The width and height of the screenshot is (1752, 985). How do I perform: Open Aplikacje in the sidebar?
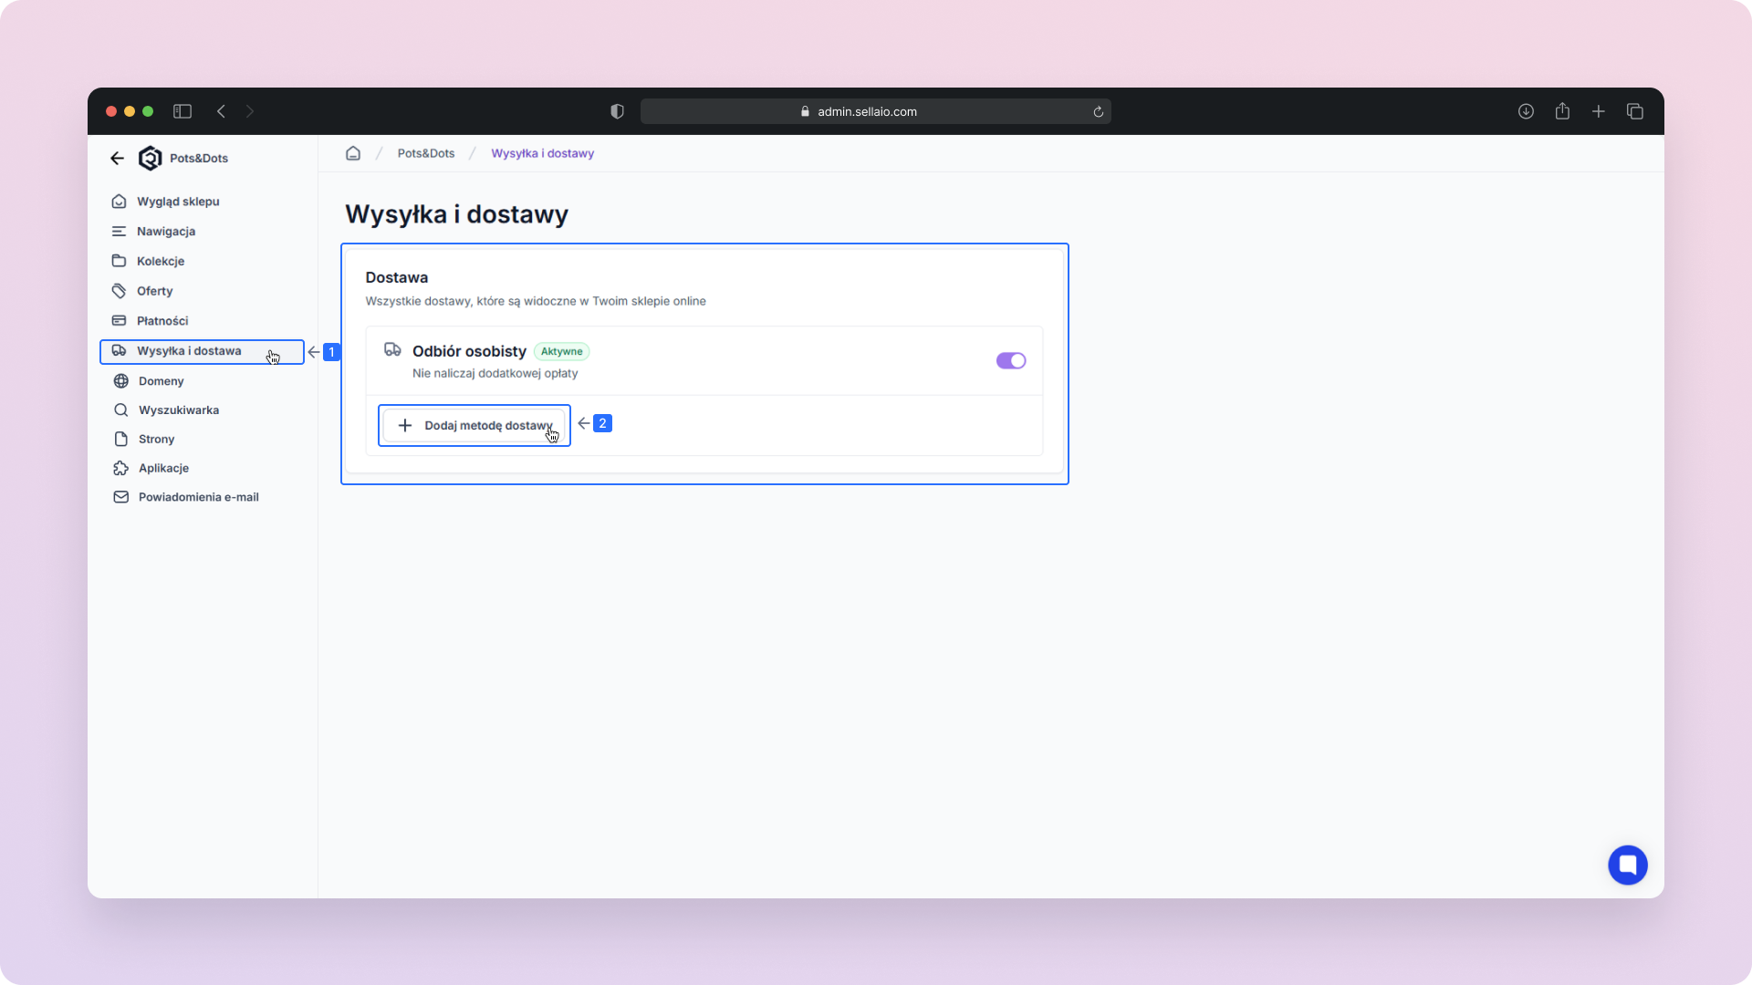(x=163, y=468)
